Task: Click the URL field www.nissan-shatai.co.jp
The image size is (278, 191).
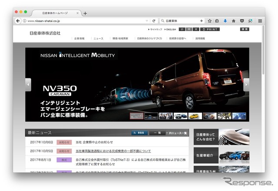Action: click(x=86, y=21)
